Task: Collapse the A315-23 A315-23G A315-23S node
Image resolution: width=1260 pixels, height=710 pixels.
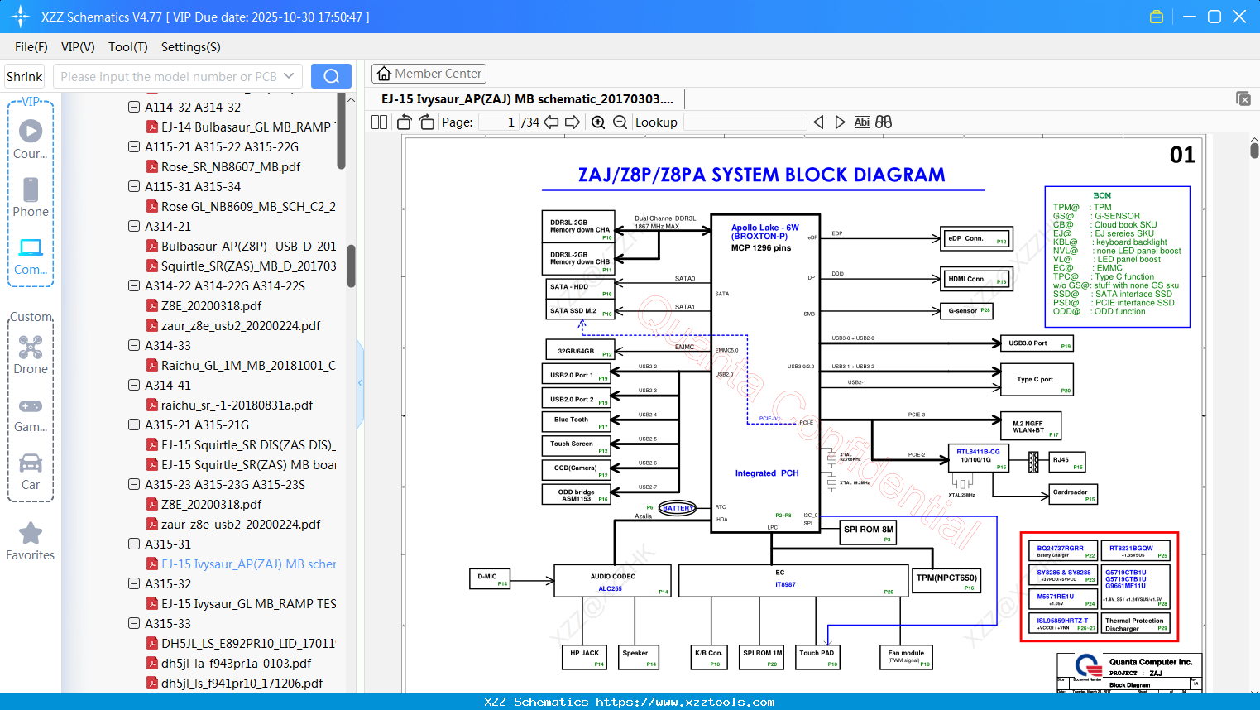Action: [x=134, y=484]
